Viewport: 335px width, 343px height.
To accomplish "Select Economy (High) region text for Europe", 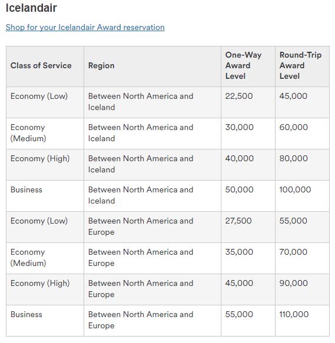I will pyautogui.click(x=141, y=289).
